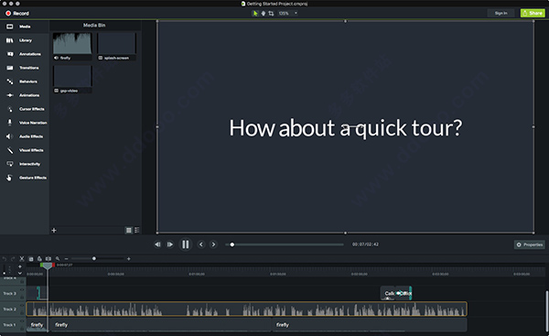549x336 pixels.
Task: Click the Paste icon in timeline toolbar
Action: 39,258
